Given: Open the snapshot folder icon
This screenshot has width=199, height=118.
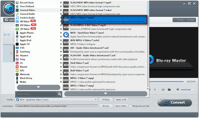Looking at the screenshot, I should click(x=169, y=90).
